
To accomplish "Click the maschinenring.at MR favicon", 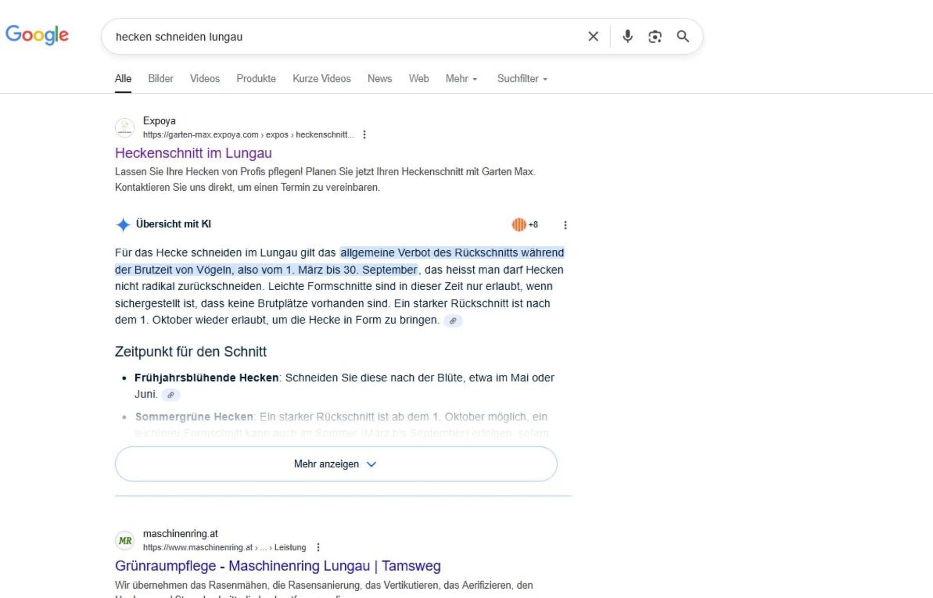I will tap(124, 540).
